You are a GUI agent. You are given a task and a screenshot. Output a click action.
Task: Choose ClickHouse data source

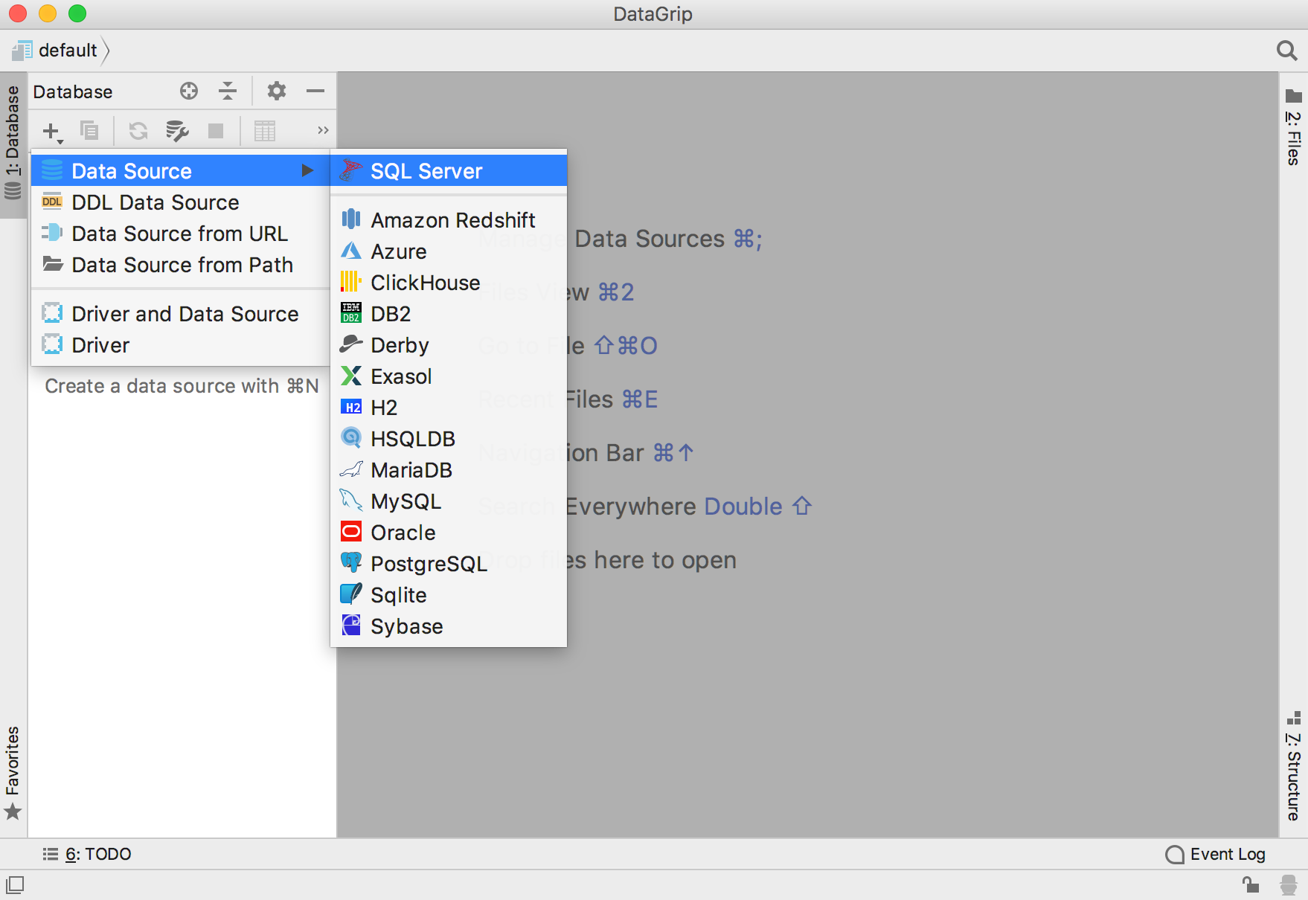coord(449,283)
